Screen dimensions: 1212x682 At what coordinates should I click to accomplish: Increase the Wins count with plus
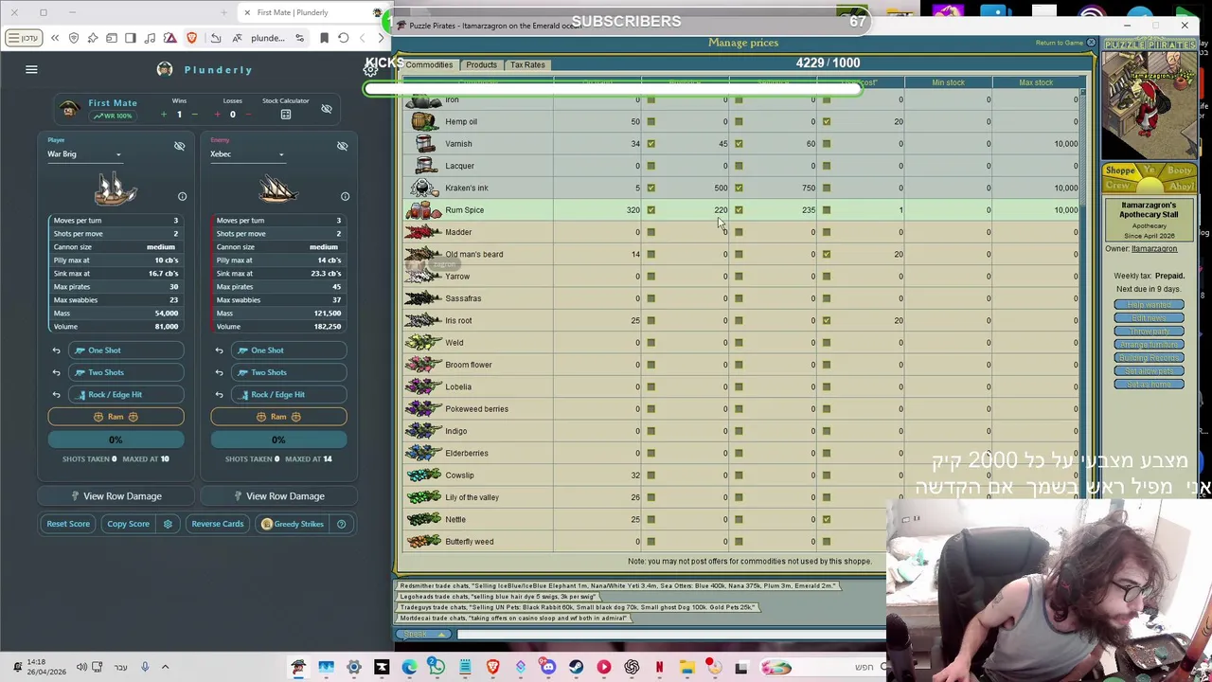pyautogui.click(x=163, y=115)
